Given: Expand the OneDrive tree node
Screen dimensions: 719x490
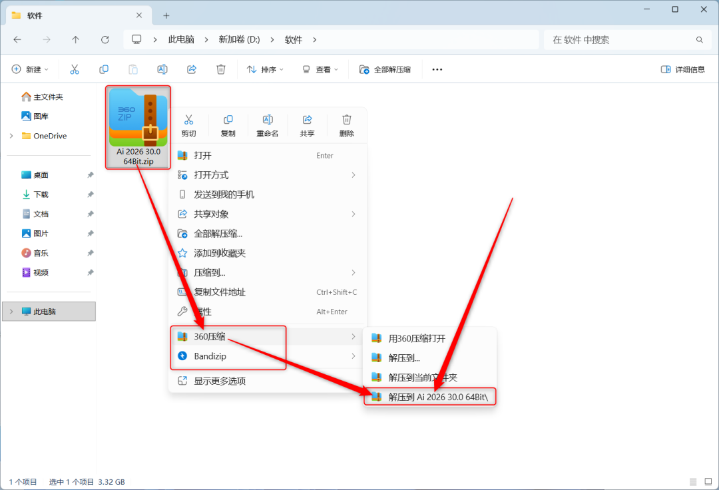Looking at the screenshot, I should [x=11, y=136].
